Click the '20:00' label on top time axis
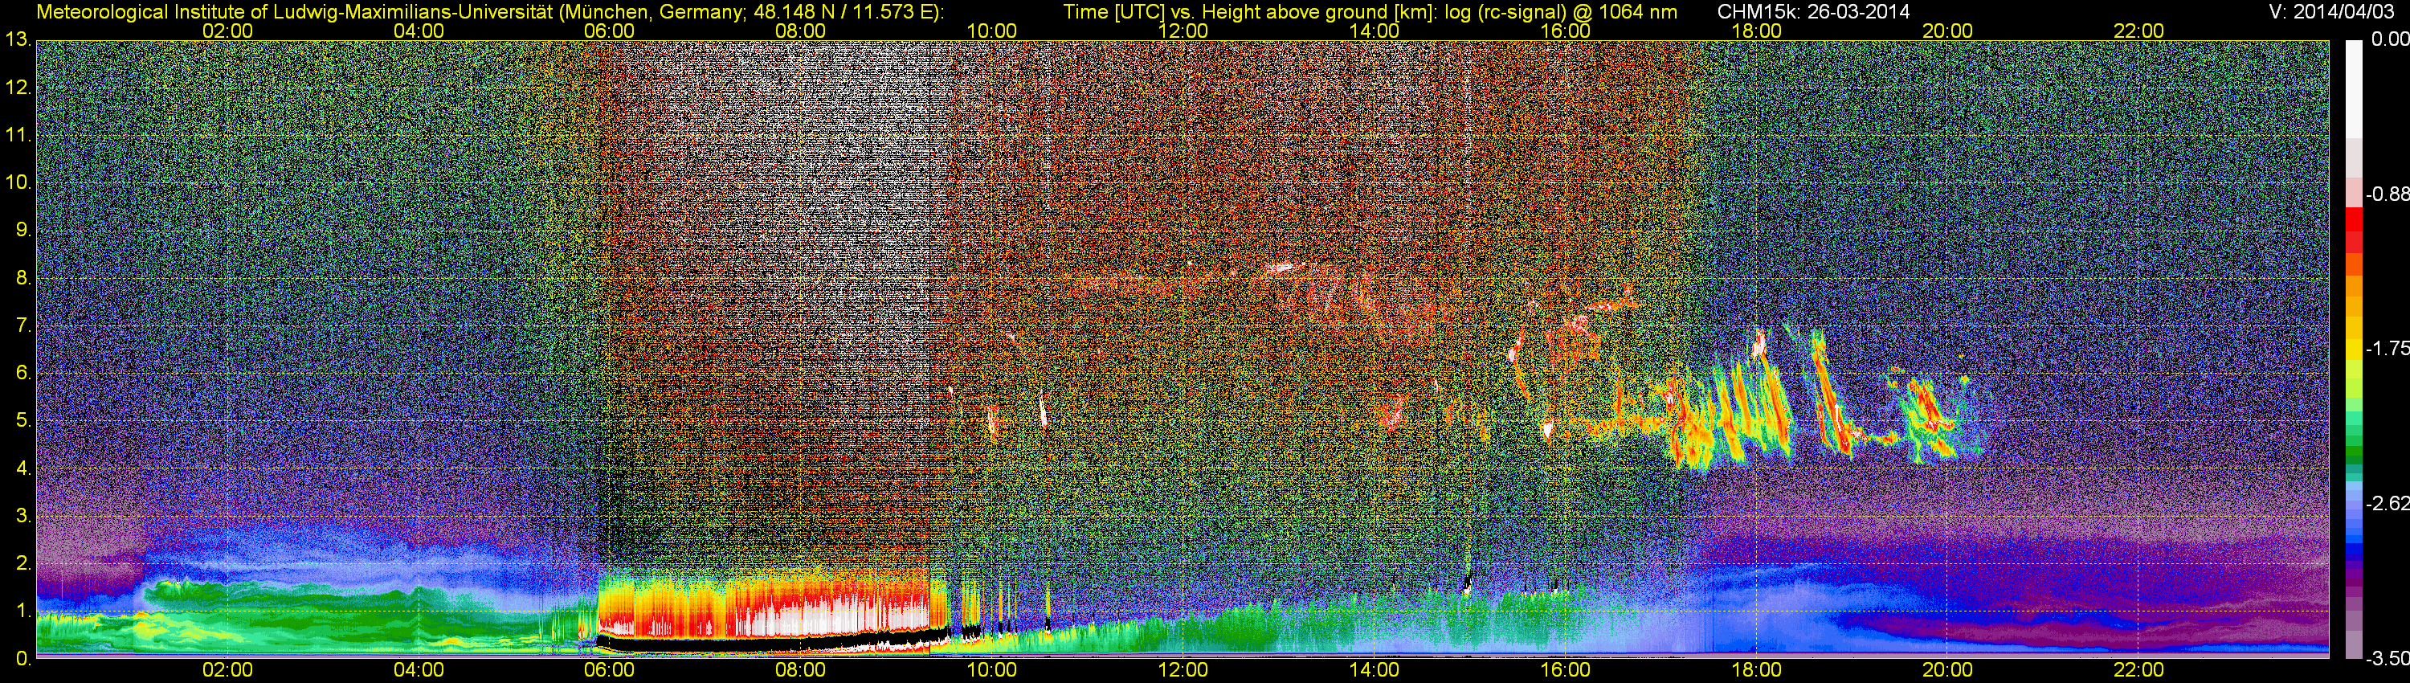The image size is (2410, 683). click(1948, 31)
